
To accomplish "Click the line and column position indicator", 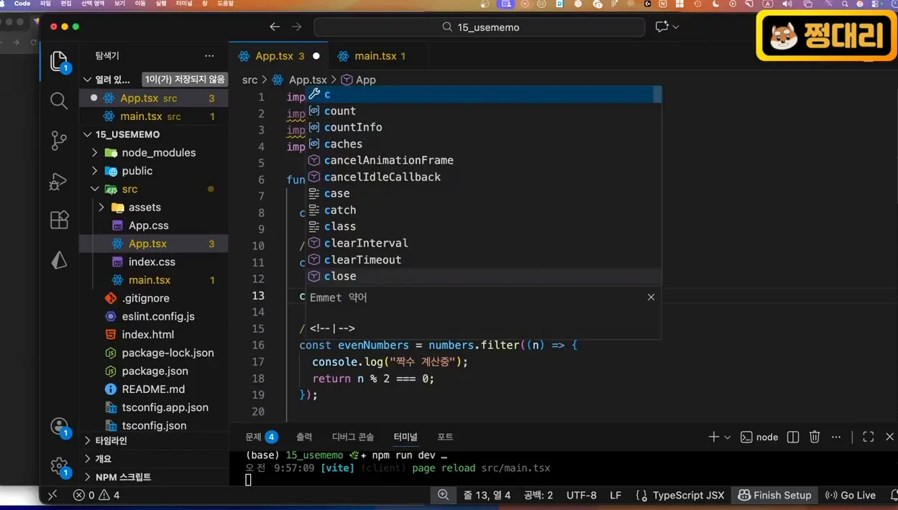I will tap(487, 495).
